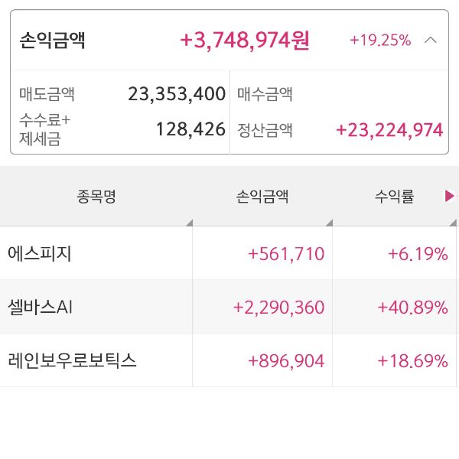This screenshot has height=459, width=459.
Task: Tap the total +3,748,974원 profit amount
Action: pyautogui.click(x=245, y=40)
